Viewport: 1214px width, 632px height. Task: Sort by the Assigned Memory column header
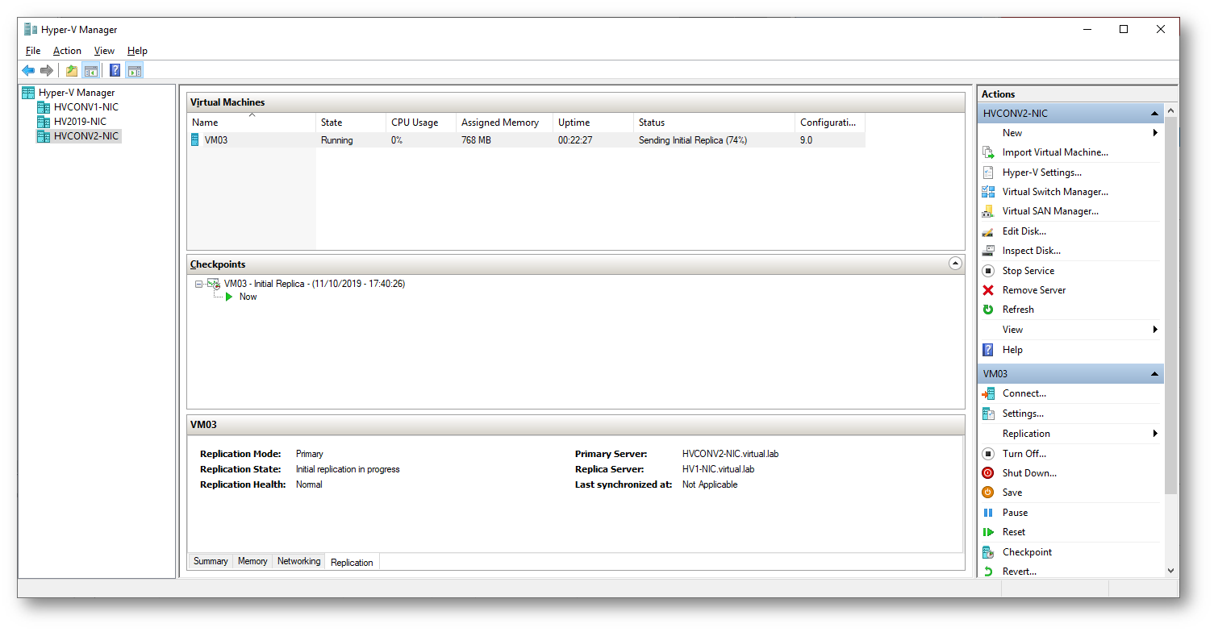(x=505, y=123)
